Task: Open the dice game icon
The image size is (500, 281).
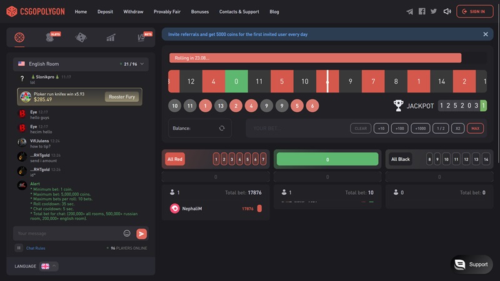Action: (81, 37)
